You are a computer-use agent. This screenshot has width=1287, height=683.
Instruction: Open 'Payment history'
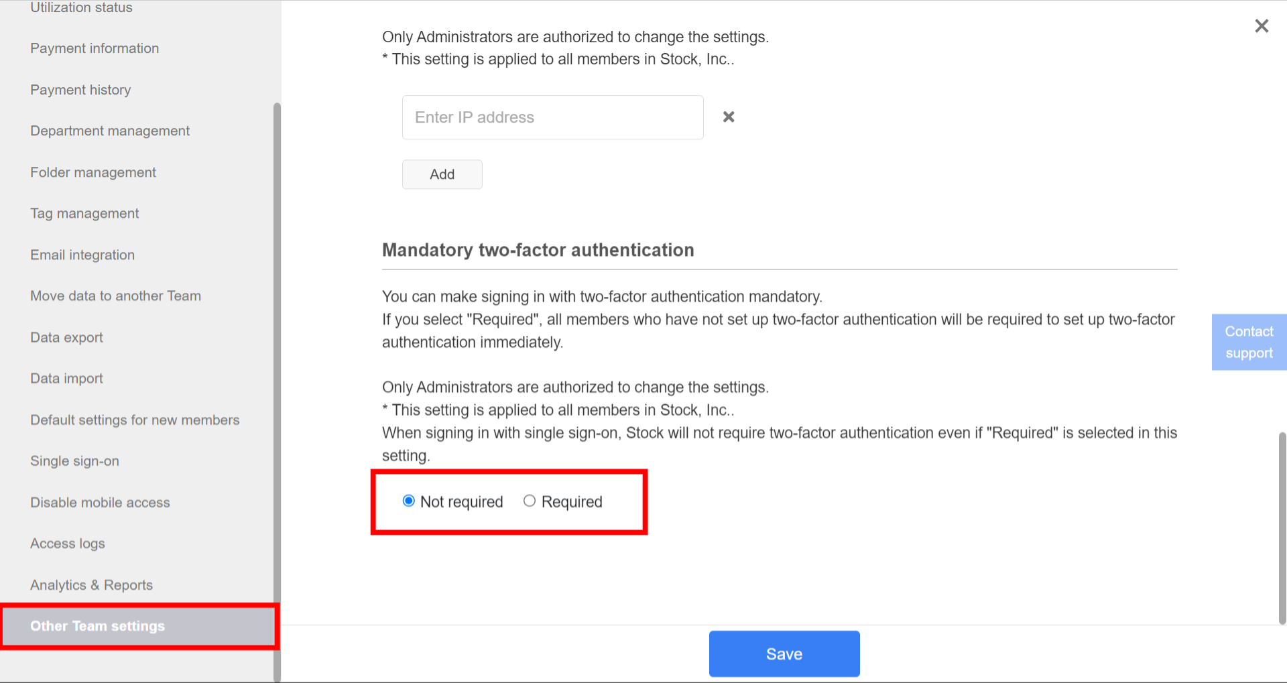pos(80,89)
